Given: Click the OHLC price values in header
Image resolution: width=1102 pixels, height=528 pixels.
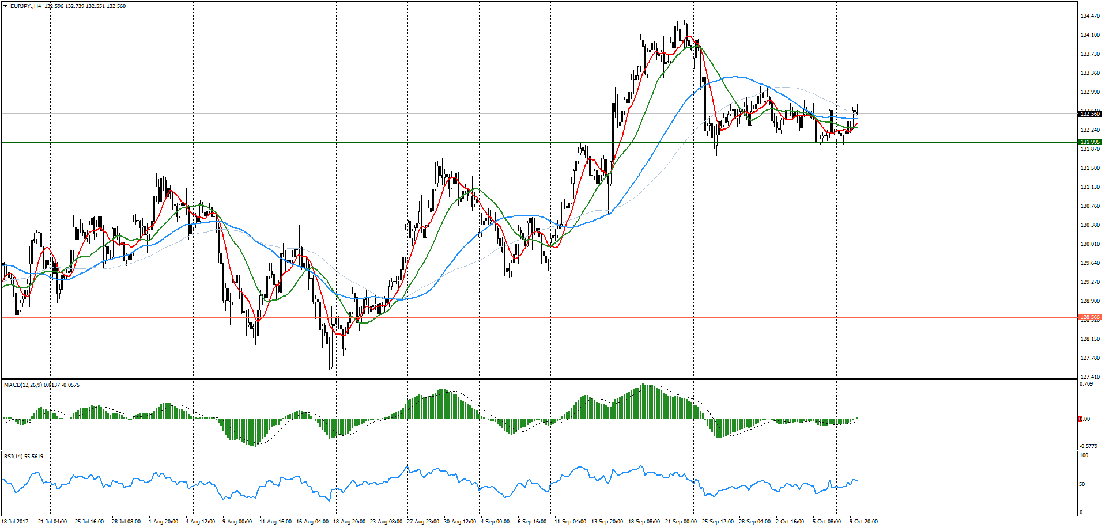Looking at the screenshot, I should pos(85,6).
